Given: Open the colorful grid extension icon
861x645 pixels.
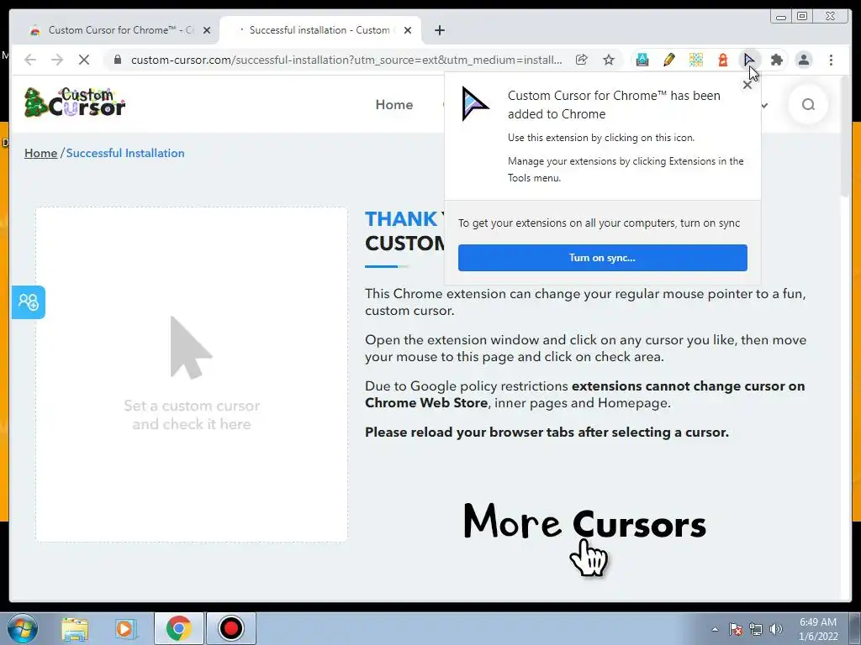Looking at the screenshot, I should point(695,60).
